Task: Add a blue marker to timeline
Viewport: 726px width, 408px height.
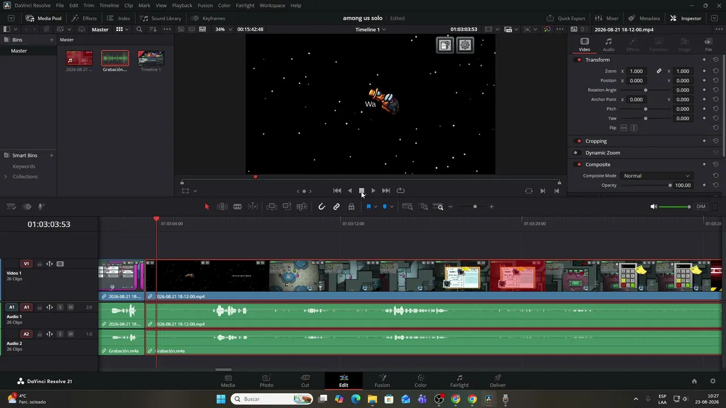Action: (385, 207)
